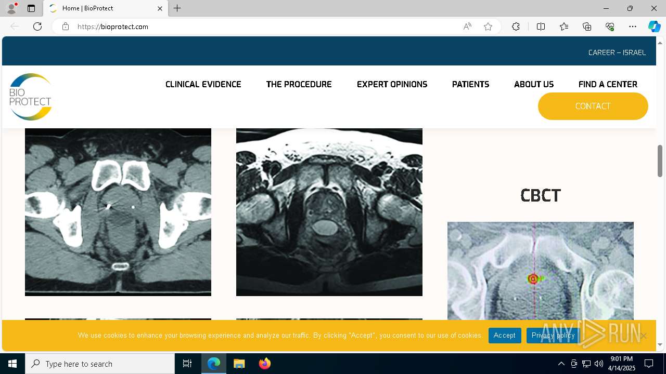Dismiss cookie banner with X
The height and width of the screenshot is (374, 666).
(x=644, y=336)
